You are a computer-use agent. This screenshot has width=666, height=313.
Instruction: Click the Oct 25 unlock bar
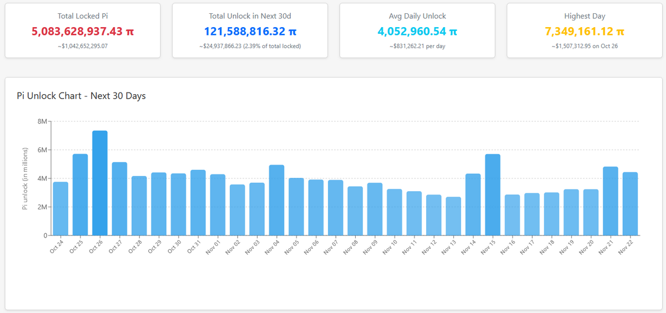80,194
